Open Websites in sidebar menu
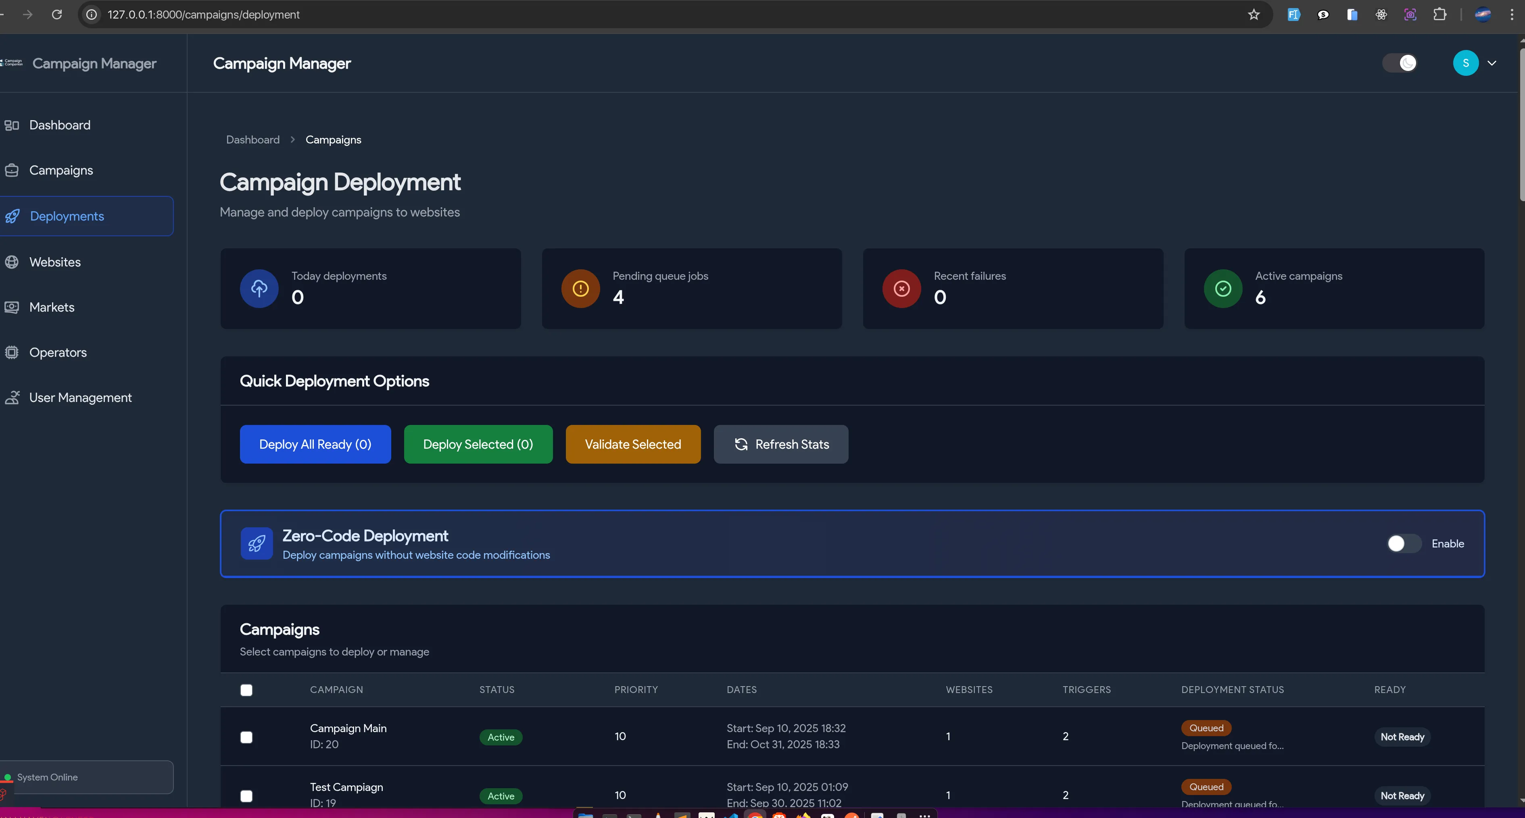 (x=55, y=262)
